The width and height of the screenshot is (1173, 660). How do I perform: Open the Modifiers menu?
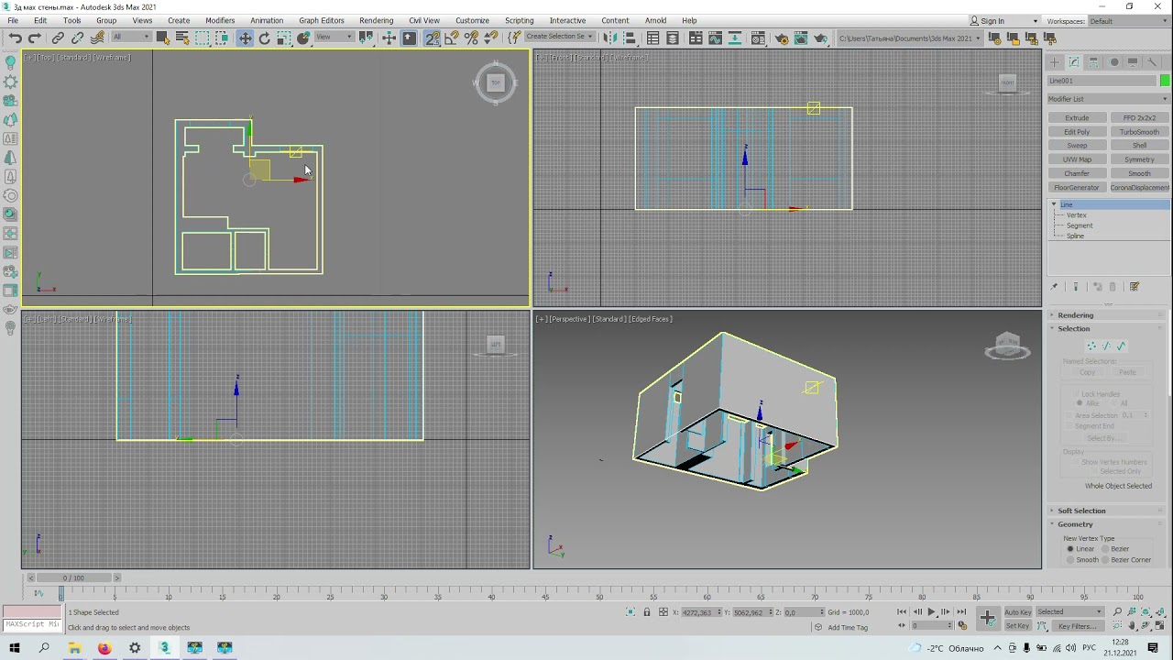pyautogui.click(x=220, y=20)
